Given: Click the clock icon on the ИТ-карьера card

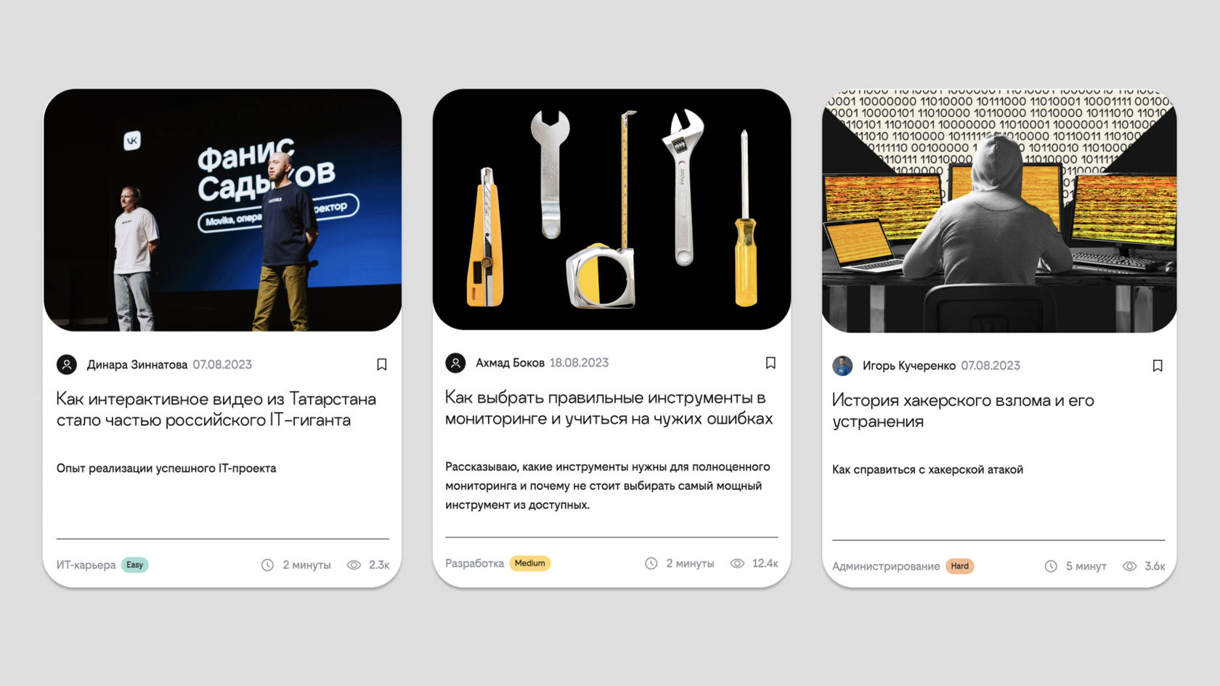Looking at the screenshot, I should tap(267, 565).
